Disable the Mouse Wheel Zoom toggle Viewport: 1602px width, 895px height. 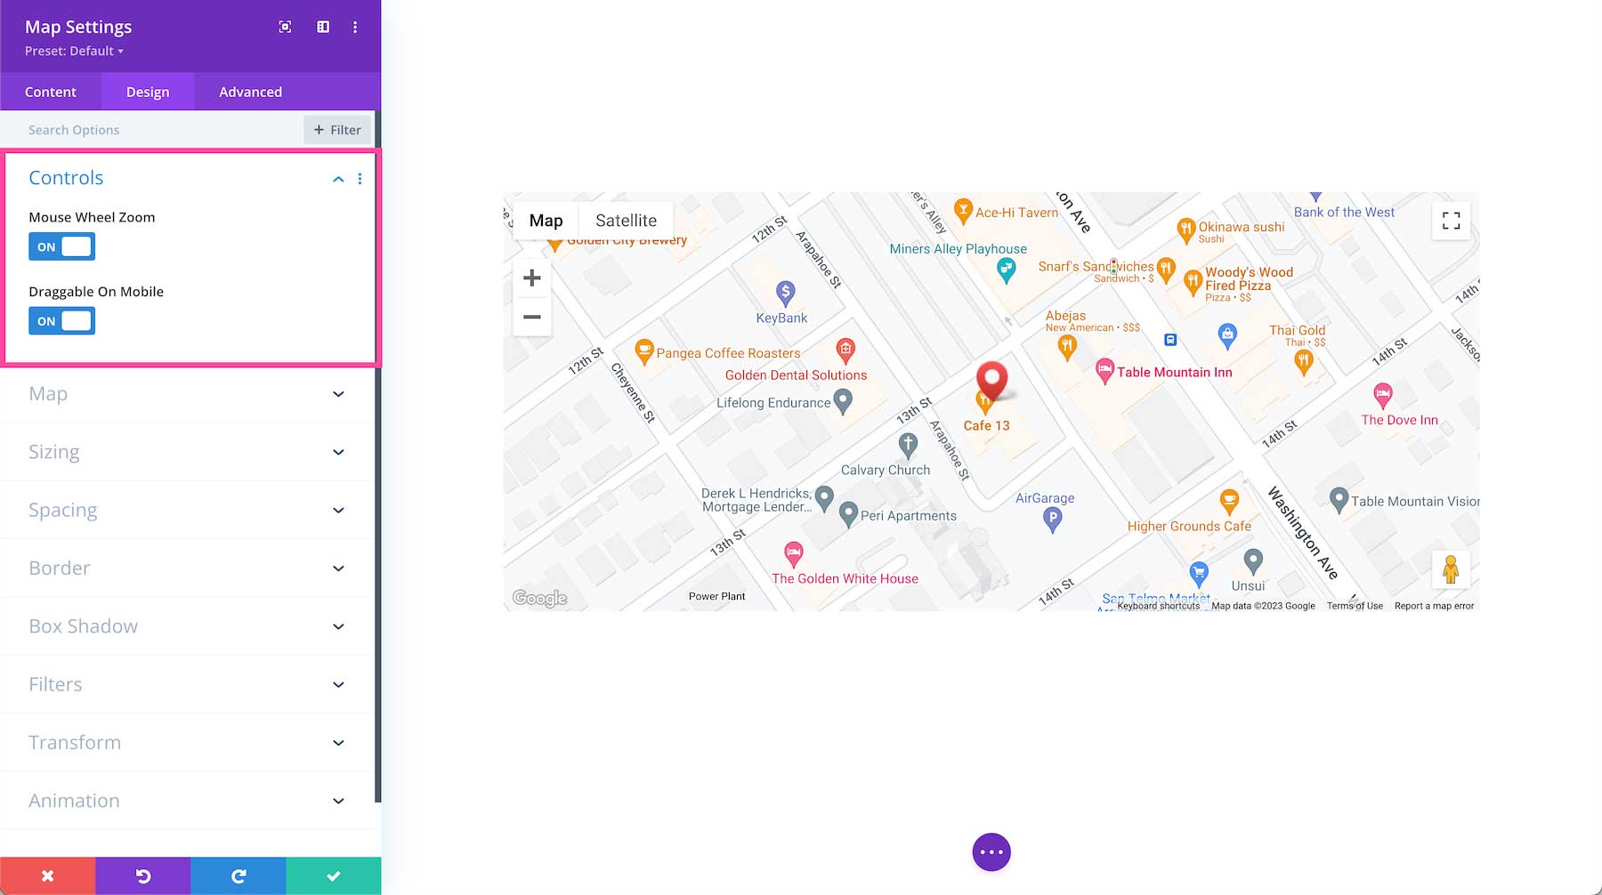tap(61, 246)
